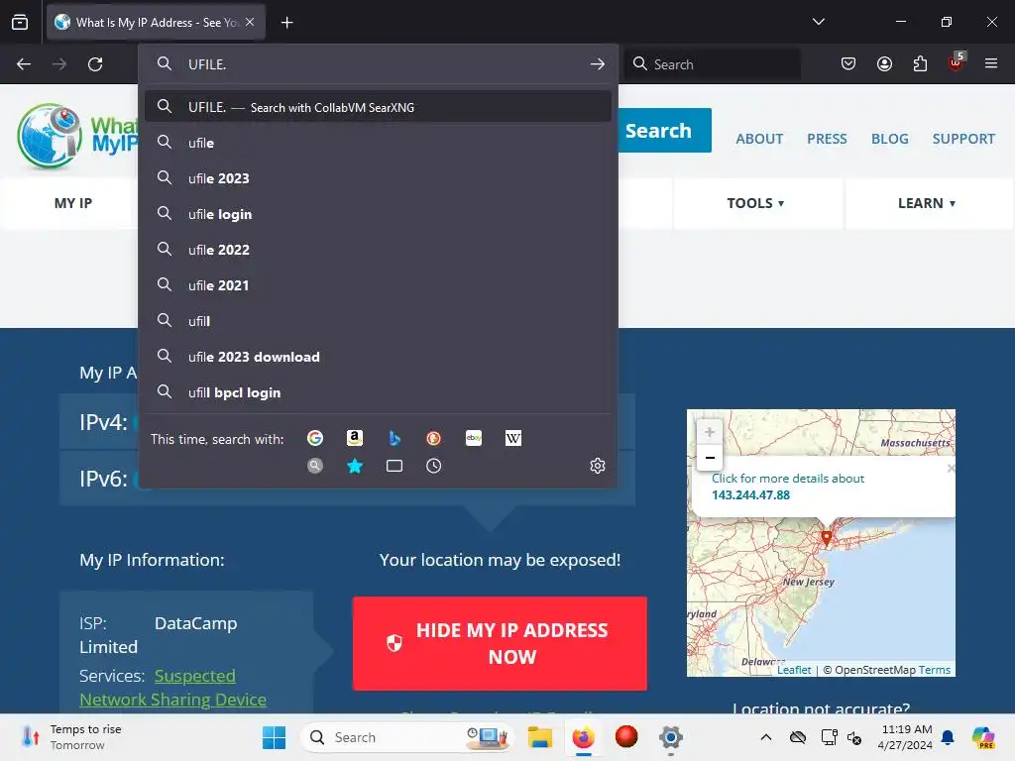Open the PRESS link

click(827, 139)
